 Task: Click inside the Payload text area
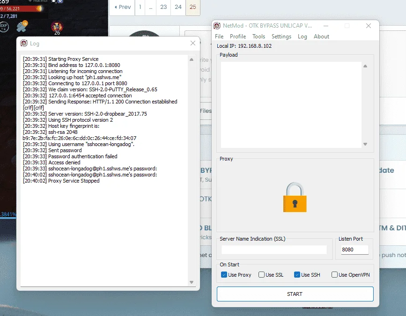tap(291, 104)
